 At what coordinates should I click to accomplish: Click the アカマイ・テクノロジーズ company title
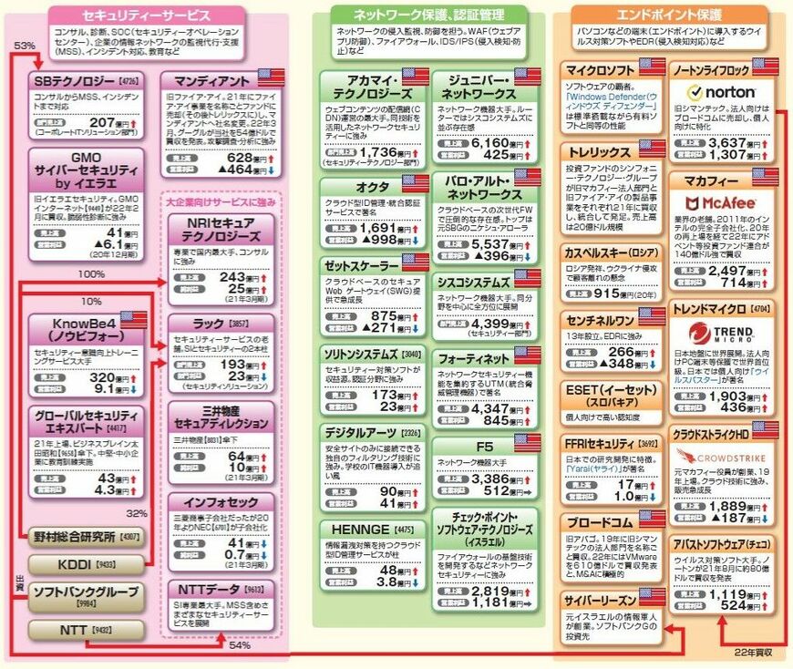tap(362, 86)
